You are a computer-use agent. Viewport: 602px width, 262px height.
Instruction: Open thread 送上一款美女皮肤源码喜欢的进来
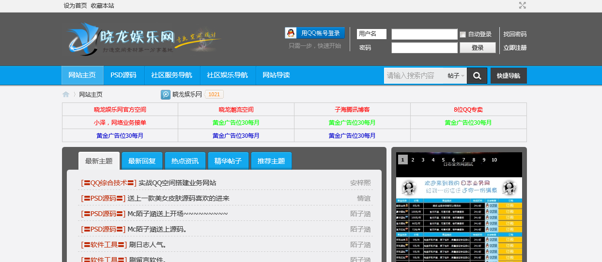[178, 198]
